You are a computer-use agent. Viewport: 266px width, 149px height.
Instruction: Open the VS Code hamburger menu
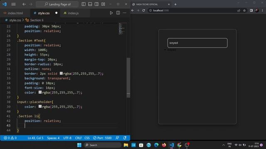(13, 4)
